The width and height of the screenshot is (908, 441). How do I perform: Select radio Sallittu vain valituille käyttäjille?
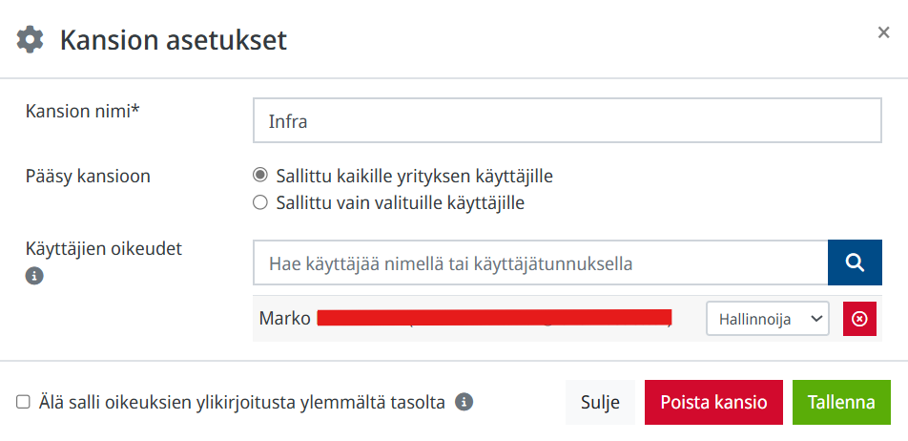tap(260, 202)
